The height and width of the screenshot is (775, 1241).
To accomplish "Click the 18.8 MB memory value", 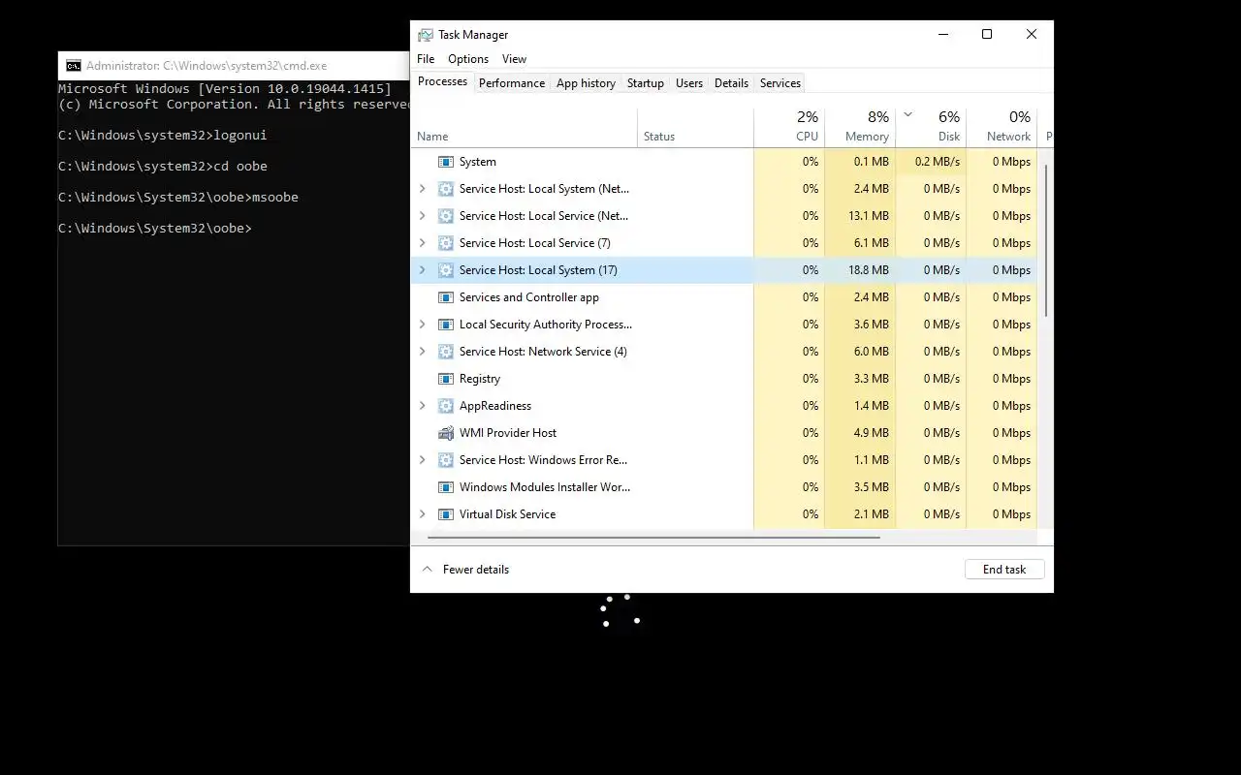I will (x=869, y=270).
